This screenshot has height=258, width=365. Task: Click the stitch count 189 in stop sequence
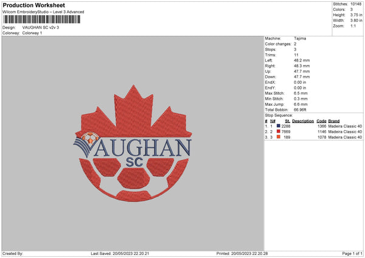(x=287, y=138)
